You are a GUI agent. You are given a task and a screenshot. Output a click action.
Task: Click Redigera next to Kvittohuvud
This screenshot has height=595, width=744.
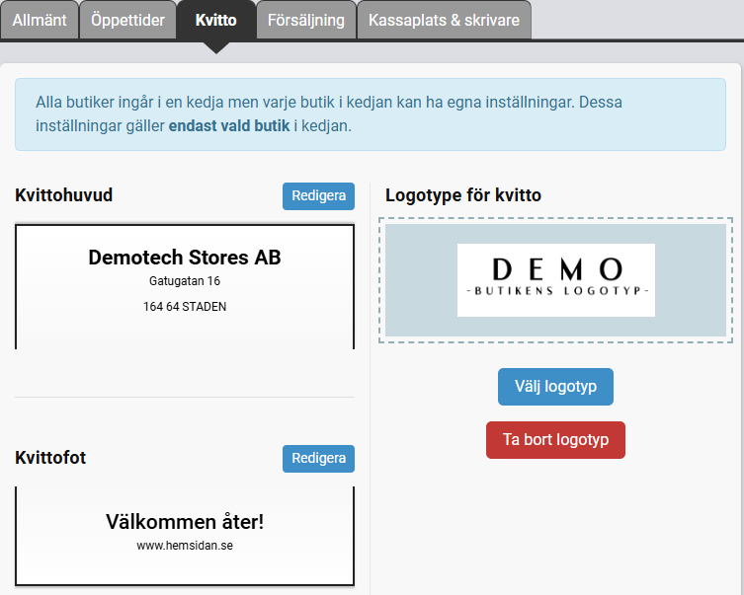click(318, 196)
